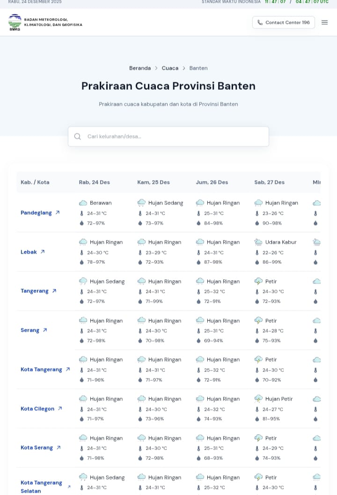Click Pandeglang external link arrow icon
The image size is (337, 495).
tap(58, 212)
